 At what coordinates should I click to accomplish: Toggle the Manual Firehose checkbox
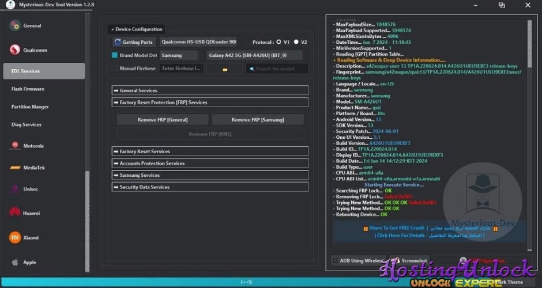coord(114,69)
